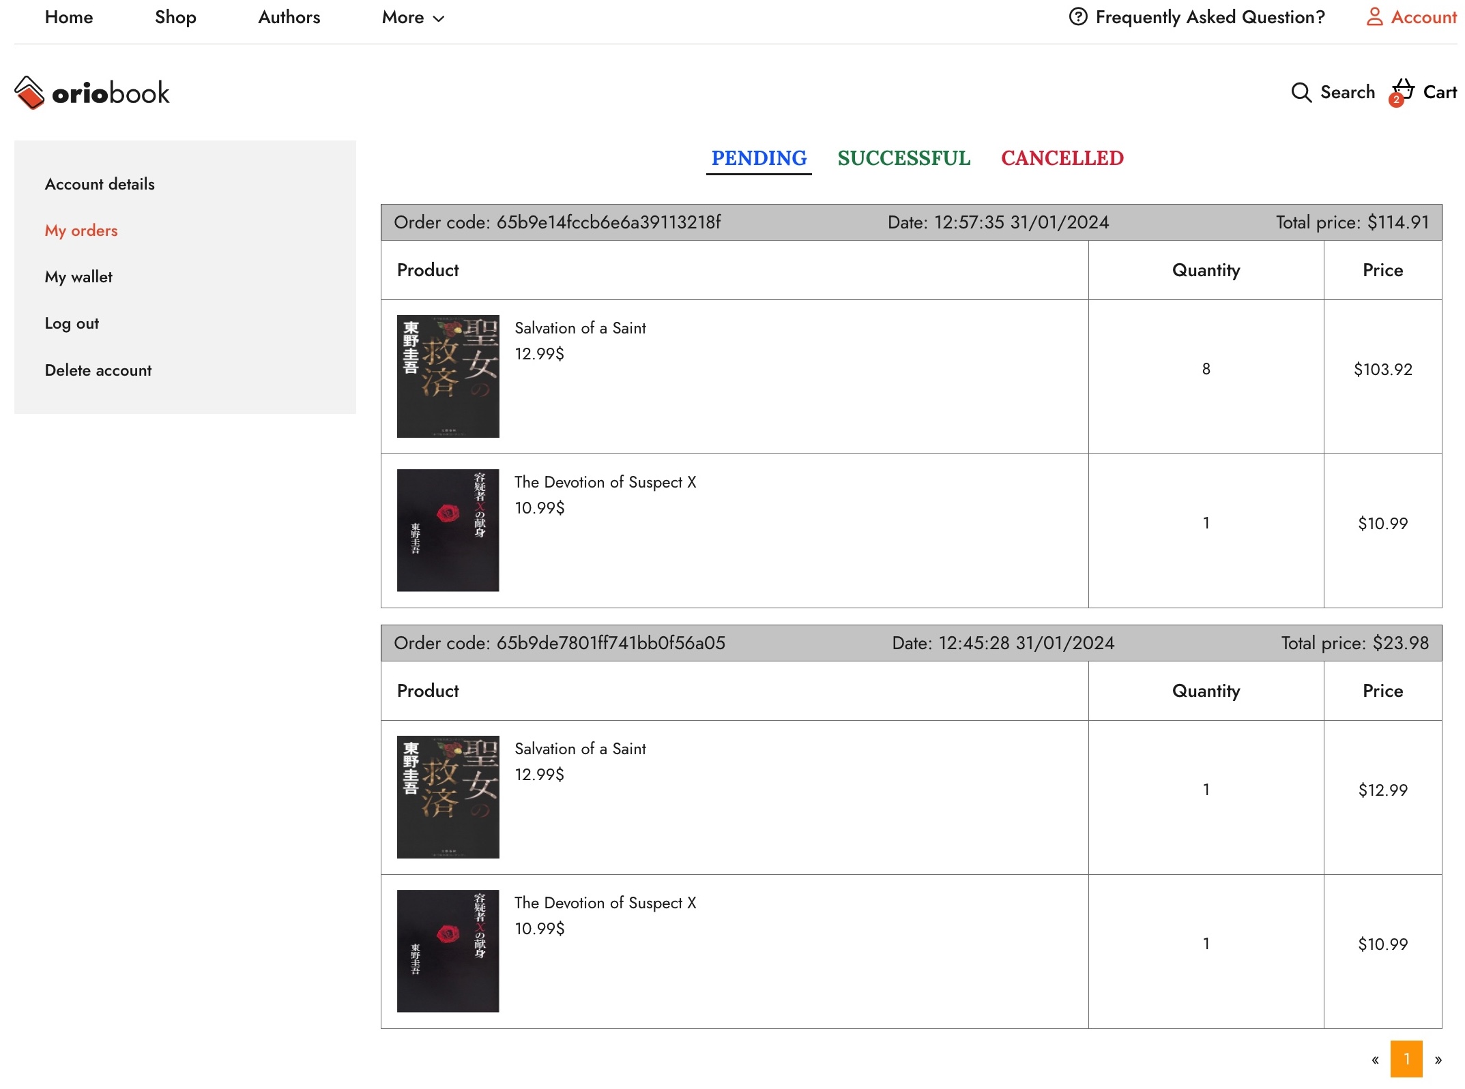Go to next page arrow
This screenshot has height=1089, width=1465.
point(1438,1059)
